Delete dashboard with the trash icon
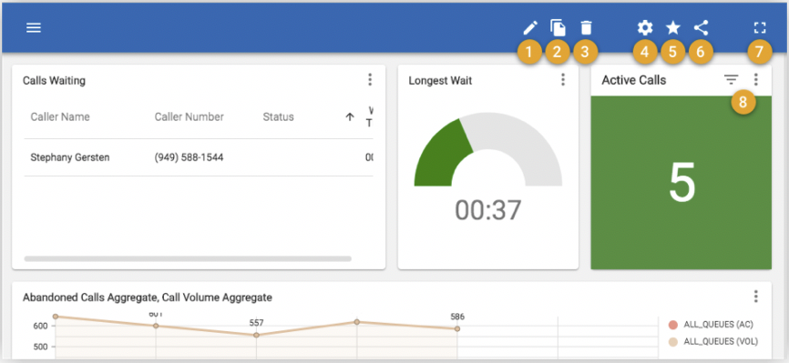The height and width of the screenshot is (363, 789). [586, 27]
